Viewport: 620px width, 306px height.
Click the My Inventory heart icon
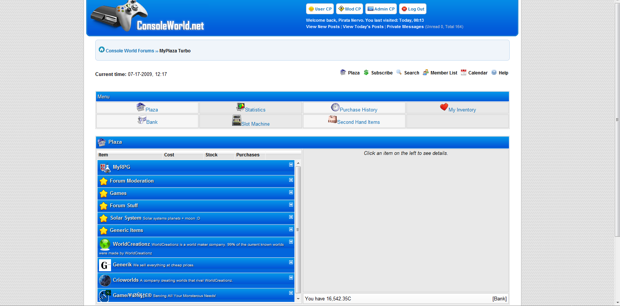click(444, 107)
